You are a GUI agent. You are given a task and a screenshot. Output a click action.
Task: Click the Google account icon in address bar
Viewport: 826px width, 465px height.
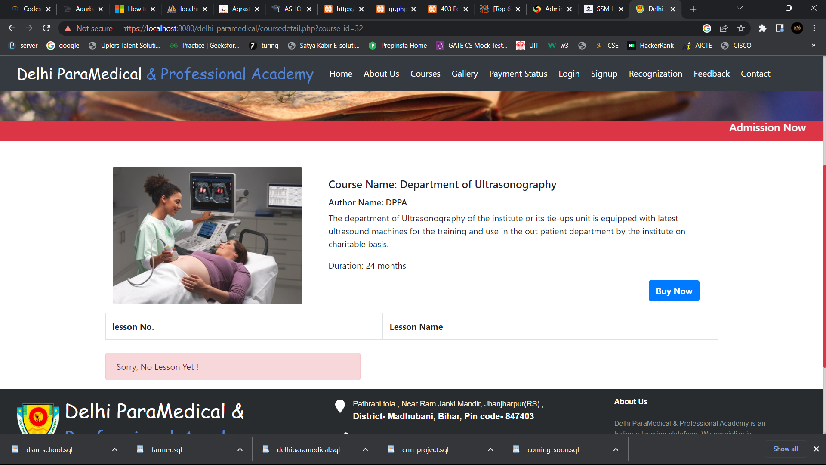pos(707,28)
